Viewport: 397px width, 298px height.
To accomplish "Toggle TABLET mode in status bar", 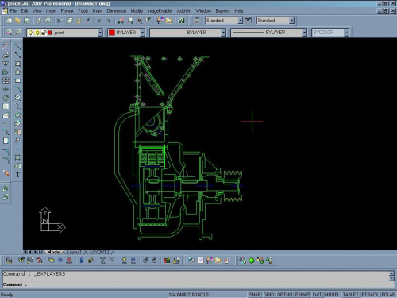I will click(x=350, y=295).
